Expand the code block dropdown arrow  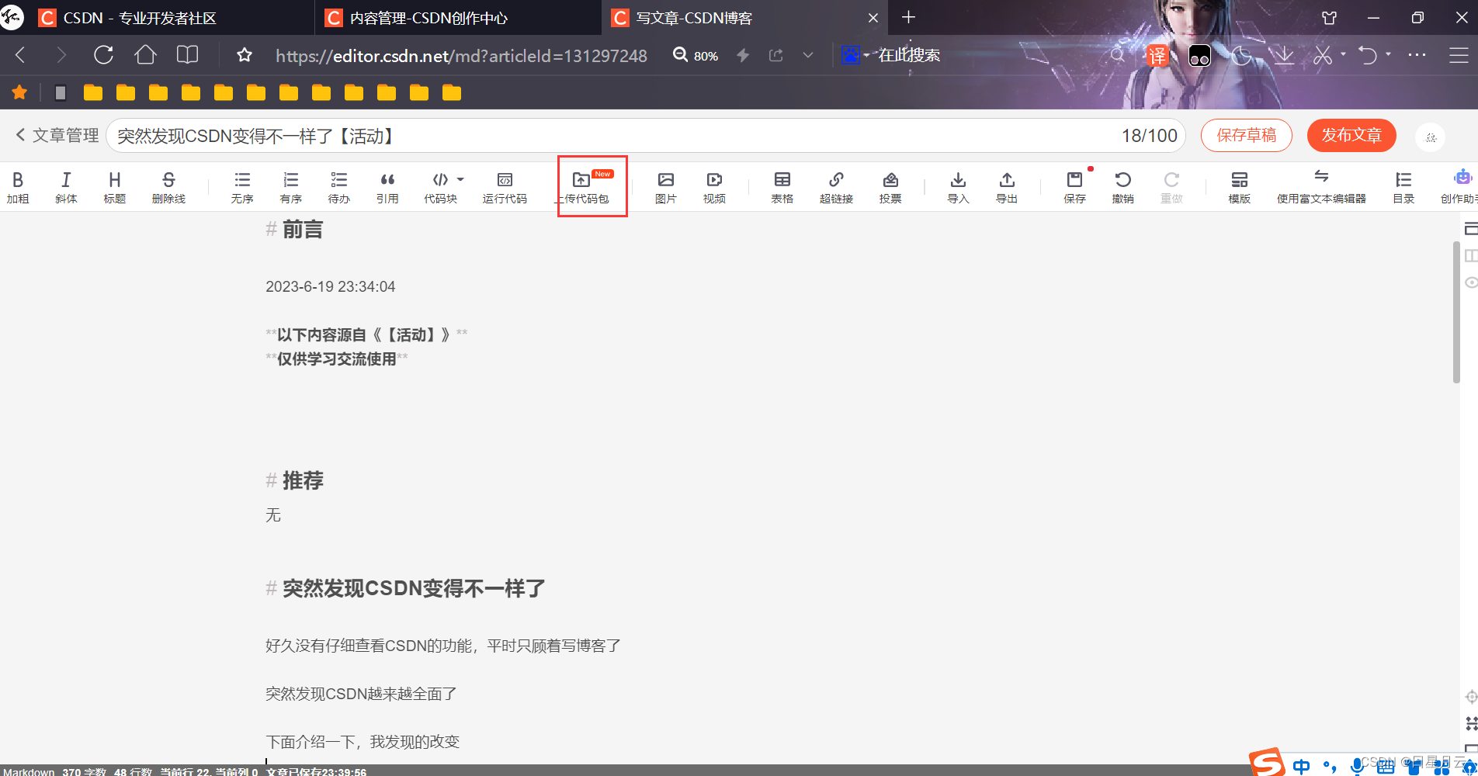point(460,179)
